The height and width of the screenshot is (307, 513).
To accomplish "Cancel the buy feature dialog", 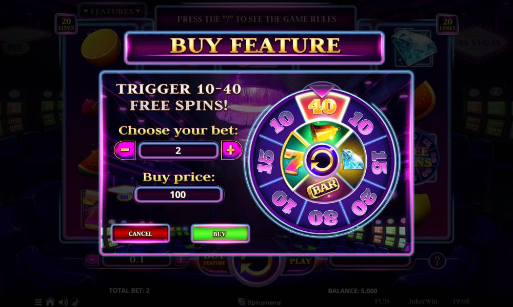I will tap(141, 234).
